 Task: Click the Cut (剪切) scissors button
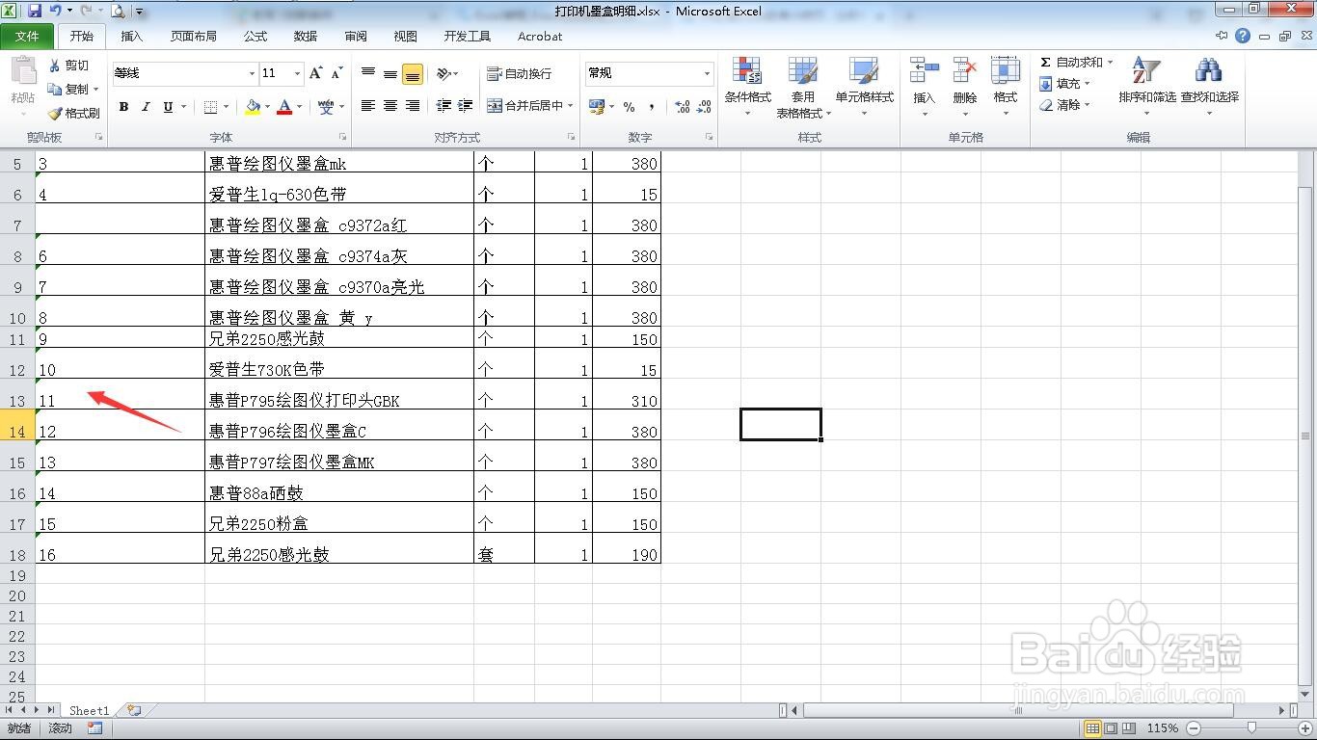[x=68, y=65]
